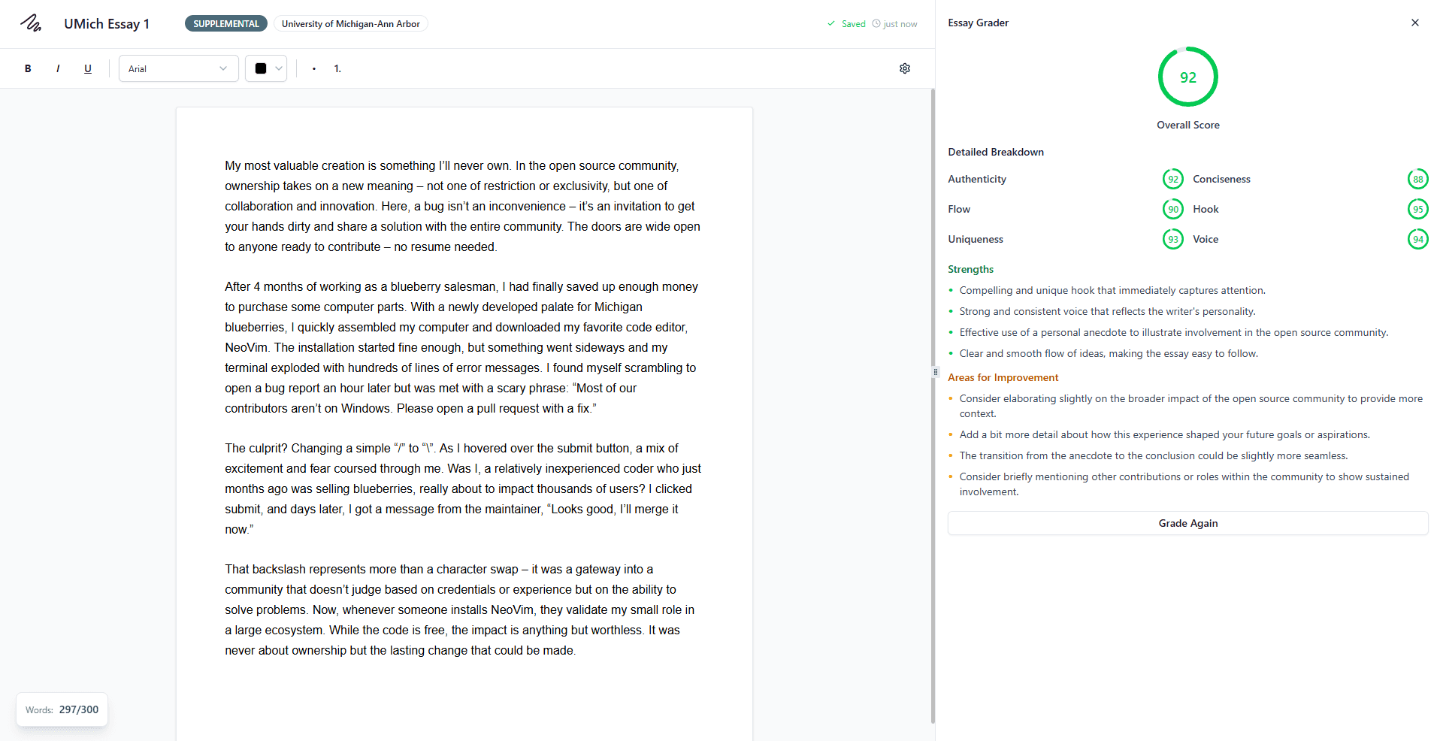Close the Essay Grader panel
This screenshot has height=741, width=1440.
[1415, 23]
